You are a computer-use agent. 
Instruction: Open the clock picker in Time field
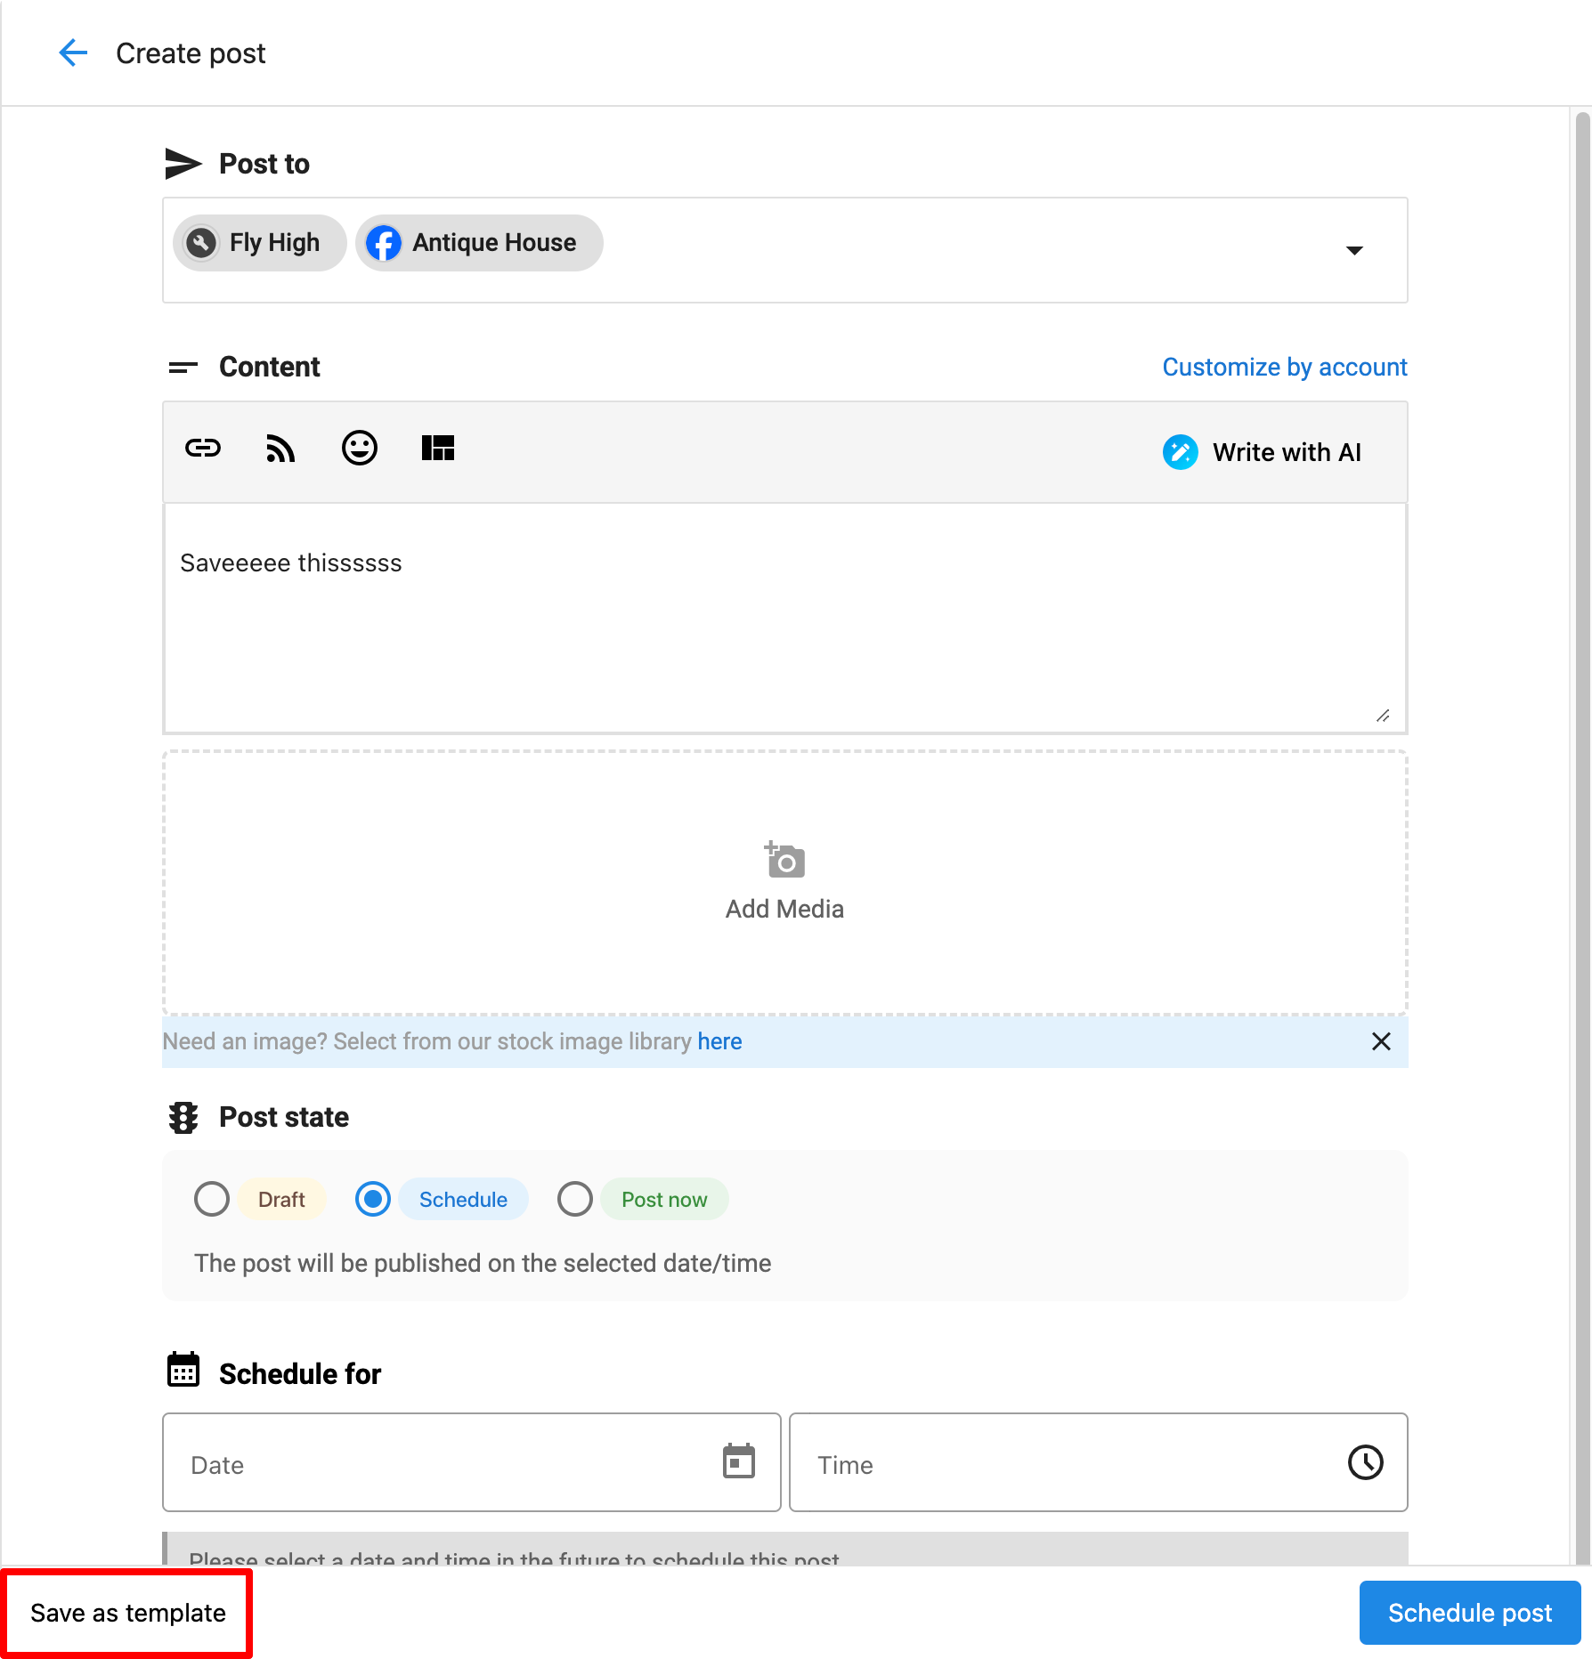[x=1365, y=1461]
